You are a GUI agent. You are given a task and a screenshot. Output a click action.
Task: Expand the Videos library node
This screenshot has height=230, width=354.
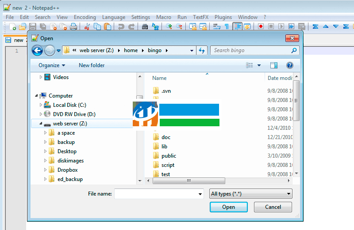[41, 77]
